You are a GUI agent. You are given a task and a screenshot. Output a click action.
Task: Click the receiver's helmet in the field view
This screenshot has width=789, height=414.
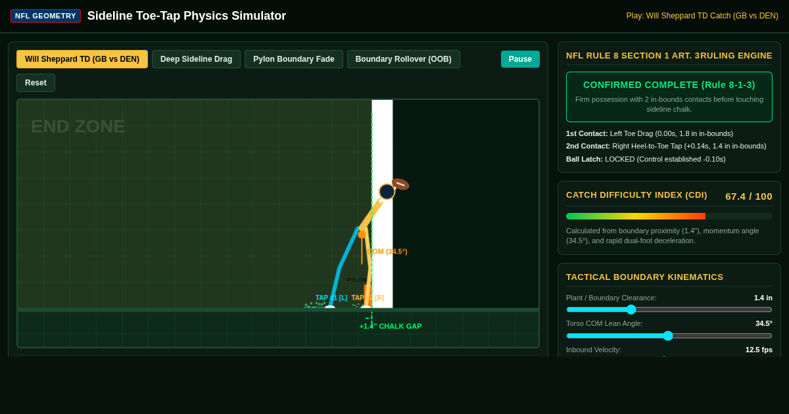coord(387,191)
